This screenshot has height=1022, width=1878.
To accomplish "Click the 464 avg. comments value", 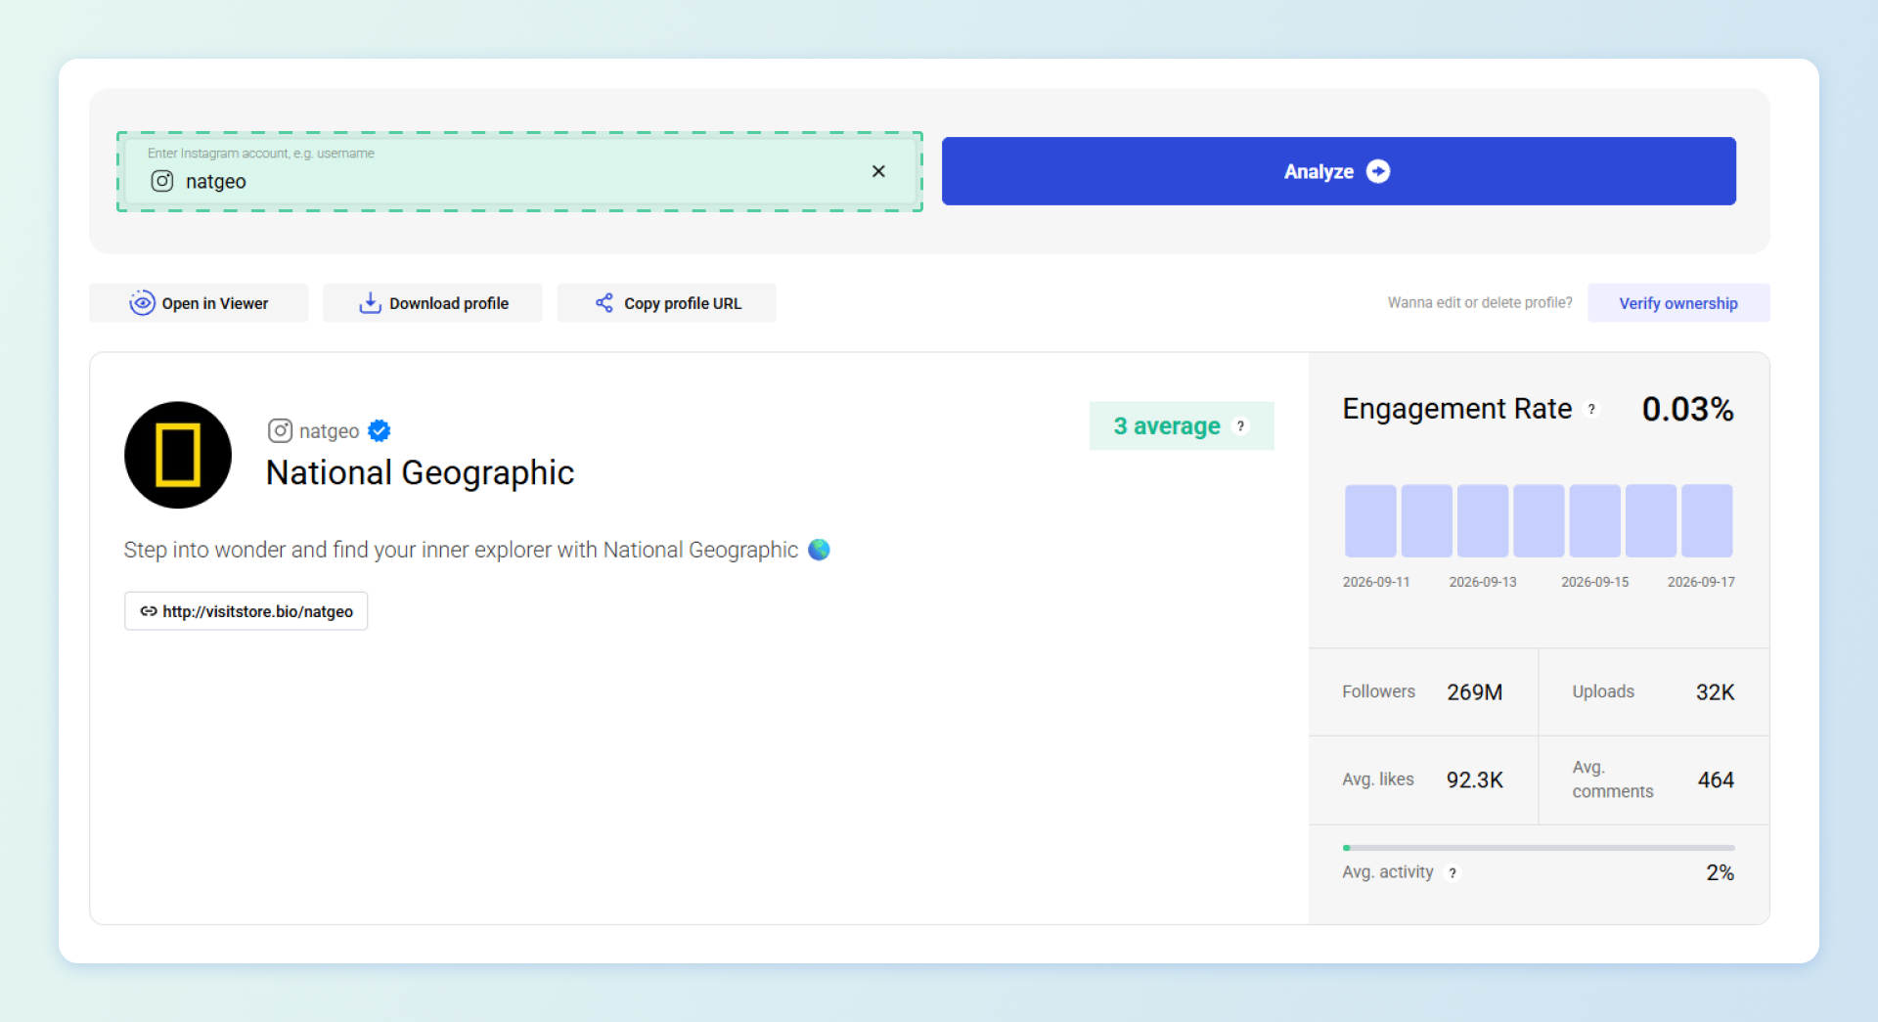I will pyautogui.click(x=1716, y=780).
